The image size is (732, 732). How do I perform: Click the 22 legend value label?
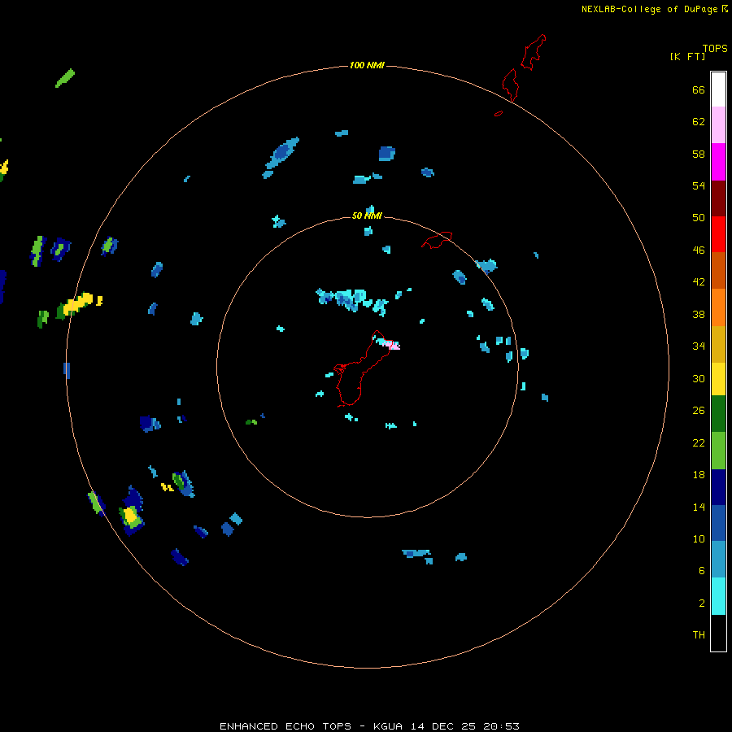[x=699, y=442]
